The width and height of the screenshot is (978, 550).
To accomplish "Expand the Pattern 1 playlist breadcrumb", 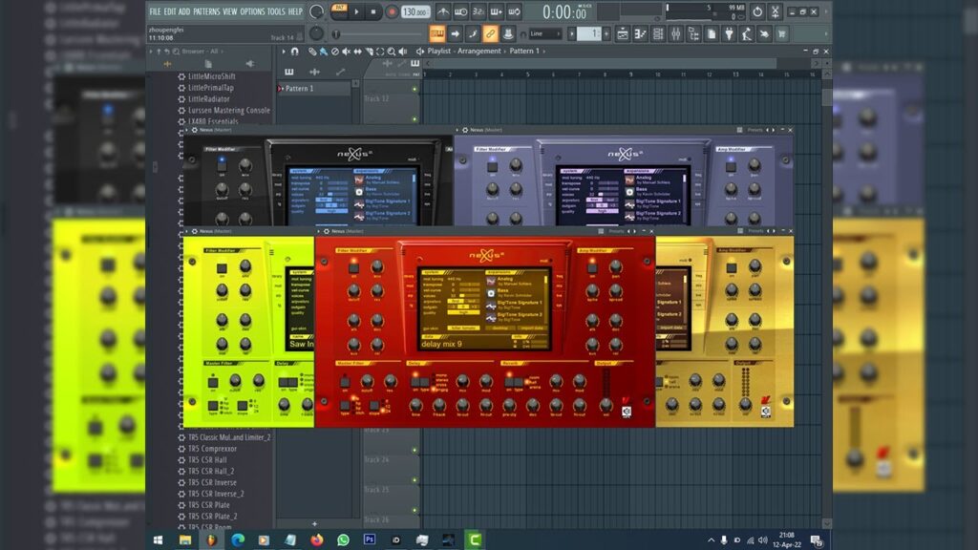I will tap(524, 51).
